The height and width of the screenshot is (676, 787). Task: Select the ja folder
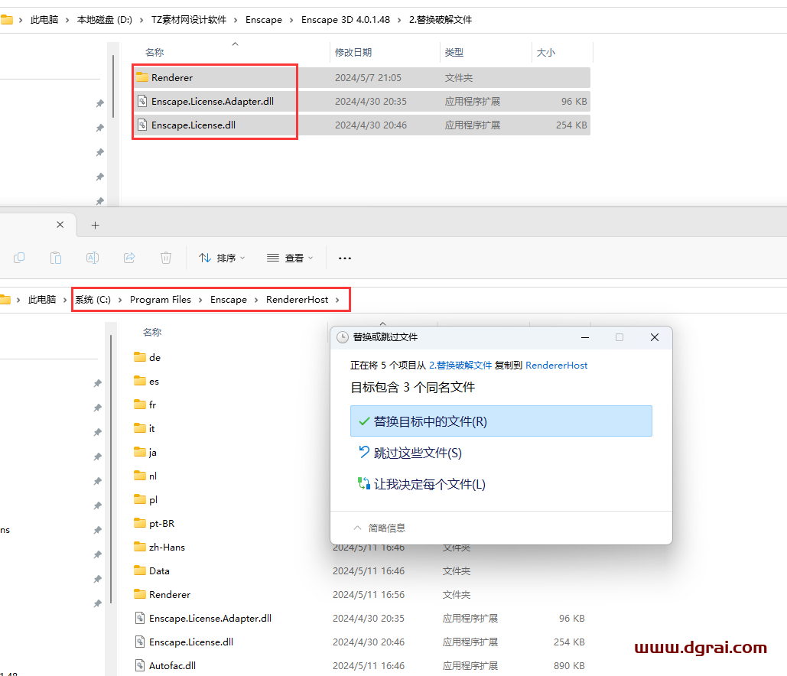tap(145, 452)
